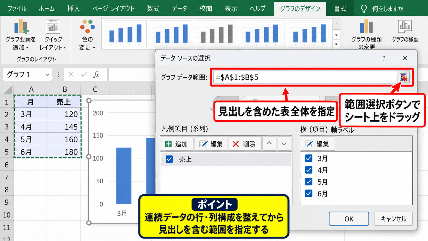Expand the name box dropdown showing グラフ 1
Viewport: 428px width, 241px height.
tap(47, 75)
